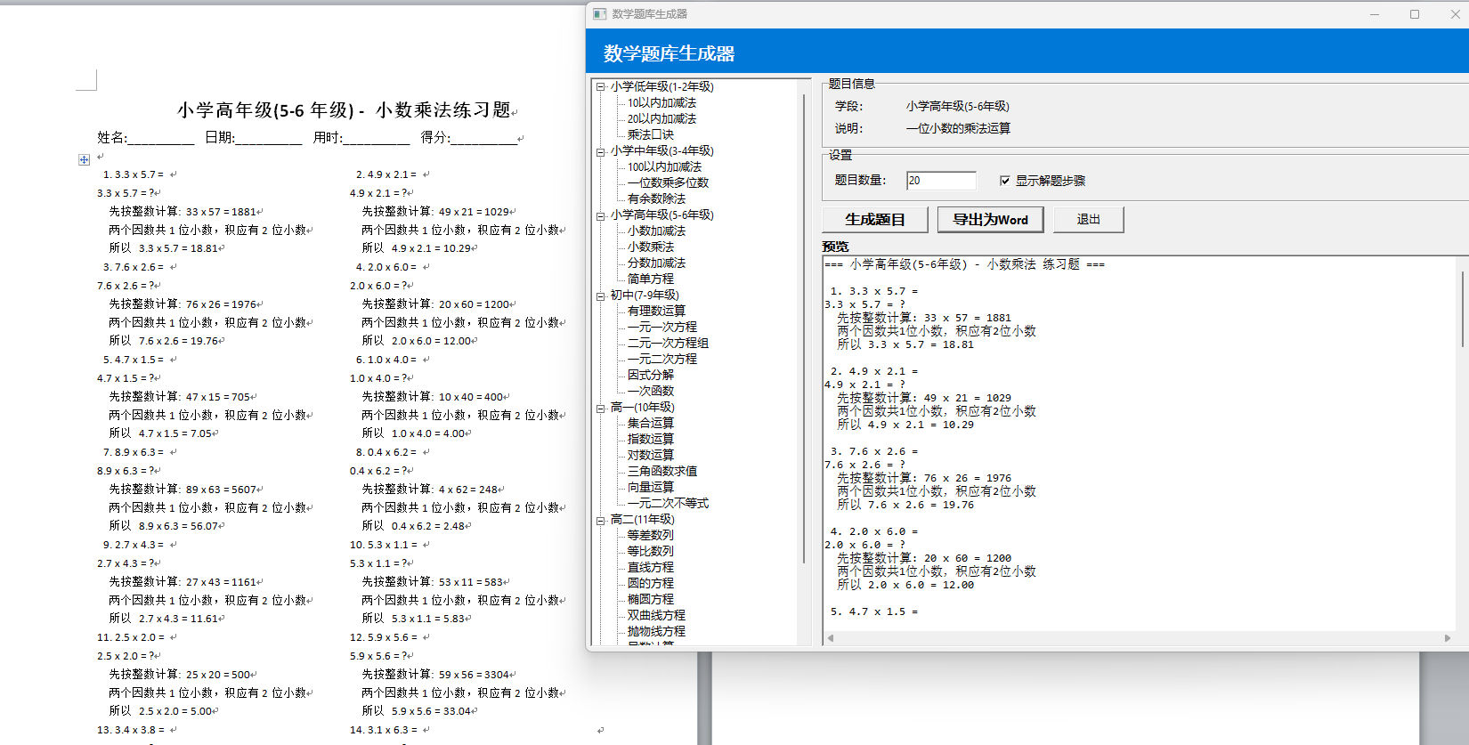
Task: Select 因式分解 in the tree
Action: tap(650, 376)
